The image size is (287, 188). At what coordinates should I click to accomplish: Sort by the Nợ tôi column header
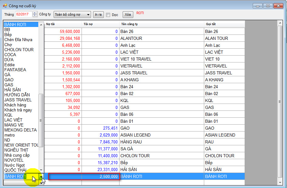[x=63, y=24]
